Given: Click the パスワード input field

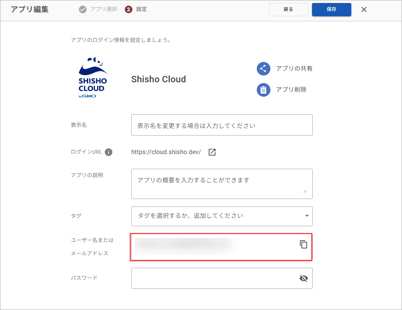Looking at the screenshot, I should (222, 278).
